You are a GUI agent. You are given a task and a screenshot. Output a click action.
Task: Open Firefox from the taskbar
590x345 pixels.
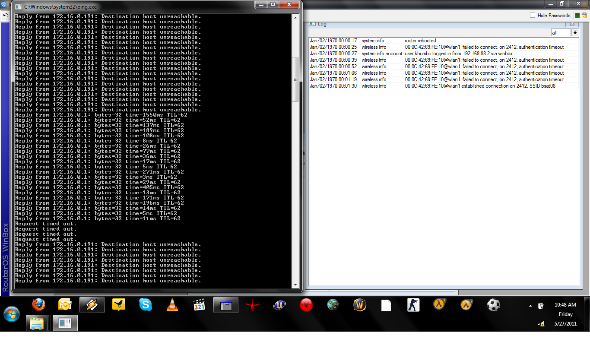click(38, 305)
